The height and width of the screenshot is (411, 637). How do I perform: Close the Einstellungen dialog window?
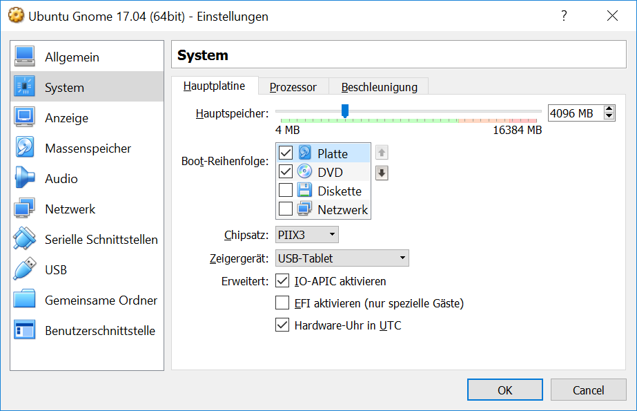coord(612,16)
